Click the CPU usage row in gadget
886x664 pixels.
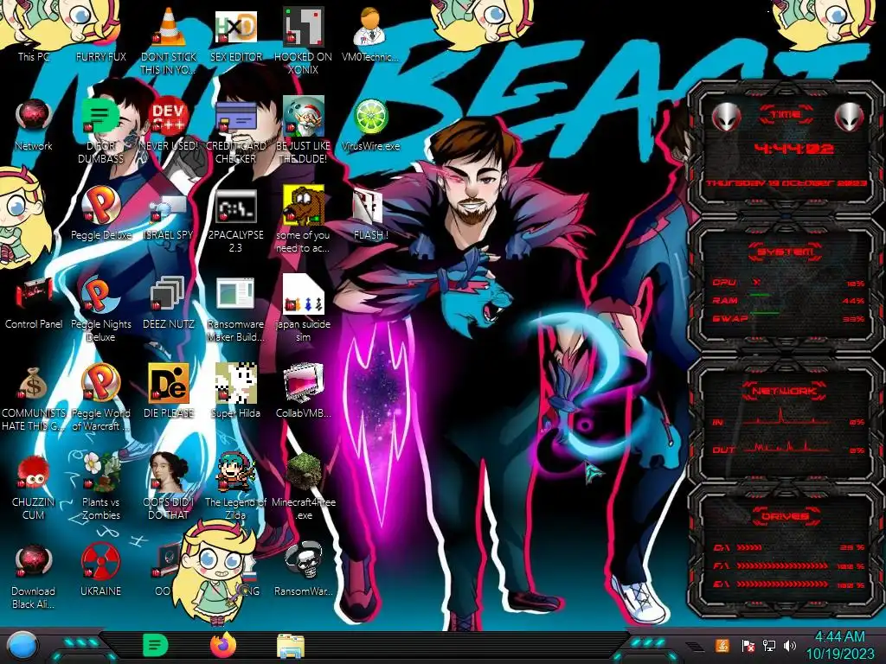pos(788,283)
